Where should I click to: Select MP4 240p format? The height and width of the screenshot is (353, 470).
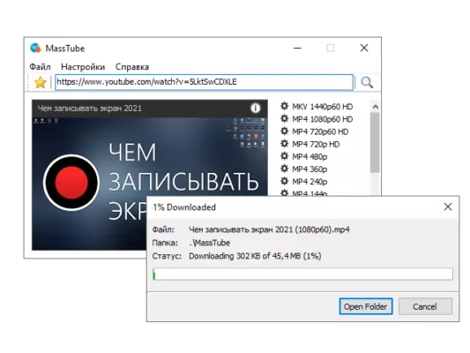click(x=310, y=182)
